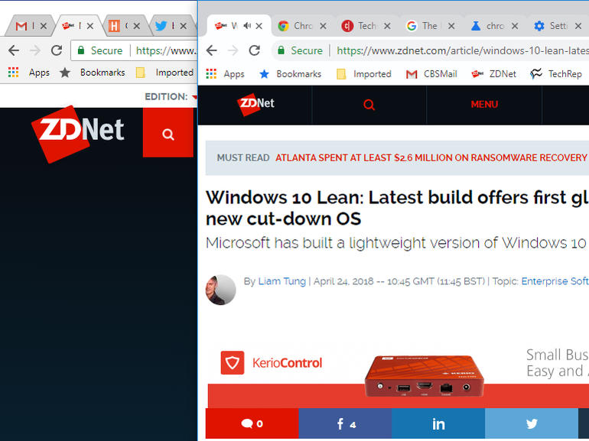
Task: Go back in the left Chrome window
Action: pyautogui.click(x=14, y=50)
